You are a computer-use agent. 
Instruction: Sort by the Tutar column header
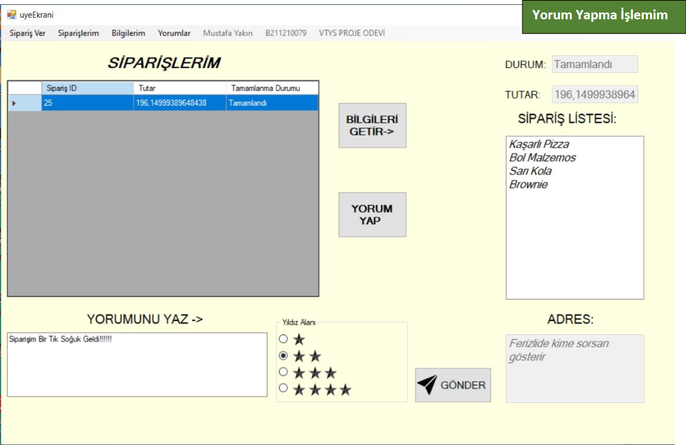tap(179, 88)
